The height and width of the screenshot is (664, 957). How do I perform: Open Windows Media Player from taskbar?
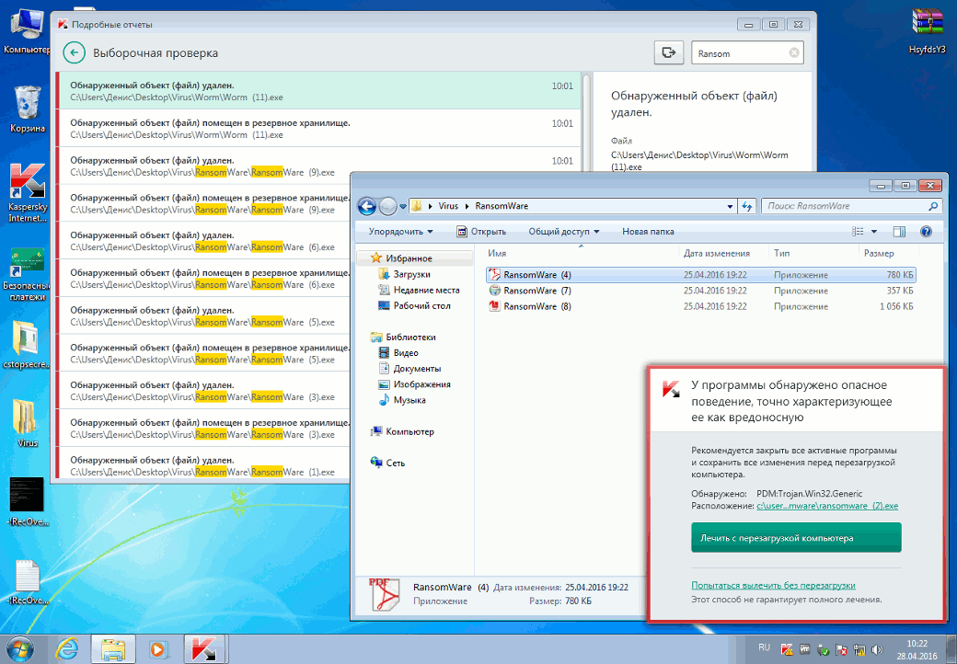tap(157, 648)
